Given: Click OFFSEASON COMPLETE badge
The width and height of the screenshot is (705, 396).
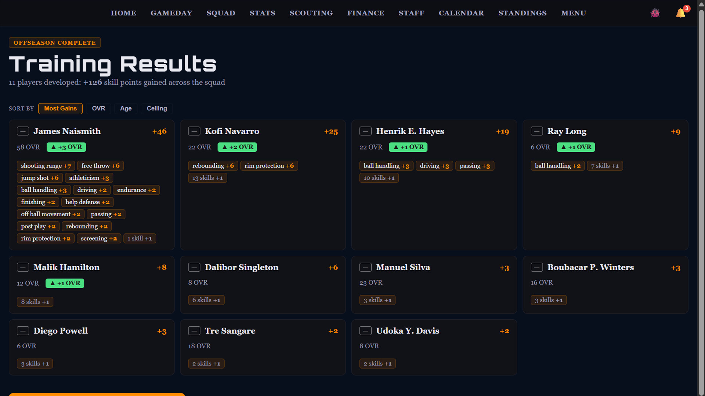Looking at the screenshot, I should [x=55, y=43].
